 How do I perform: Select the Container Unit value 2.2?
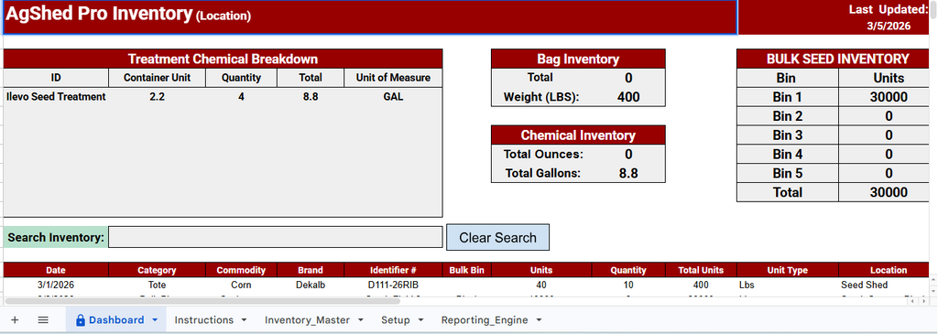(x=157, y=97)
